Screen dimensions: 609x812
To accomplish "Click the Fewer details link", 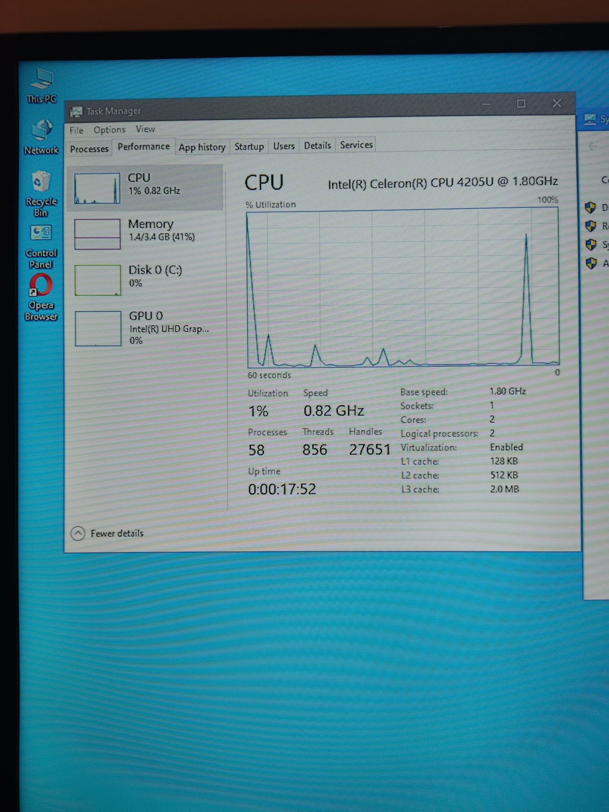I will pos(117,533).
